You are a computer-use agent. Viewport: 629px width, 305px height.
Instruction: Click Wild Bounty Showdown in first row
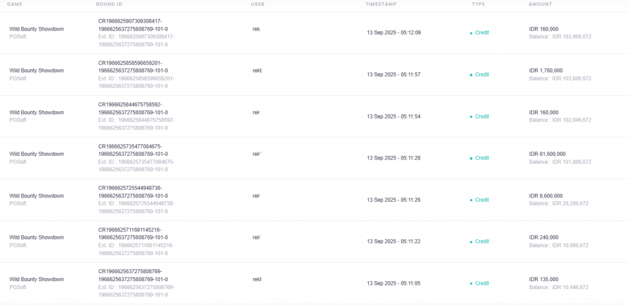[36, 29]
